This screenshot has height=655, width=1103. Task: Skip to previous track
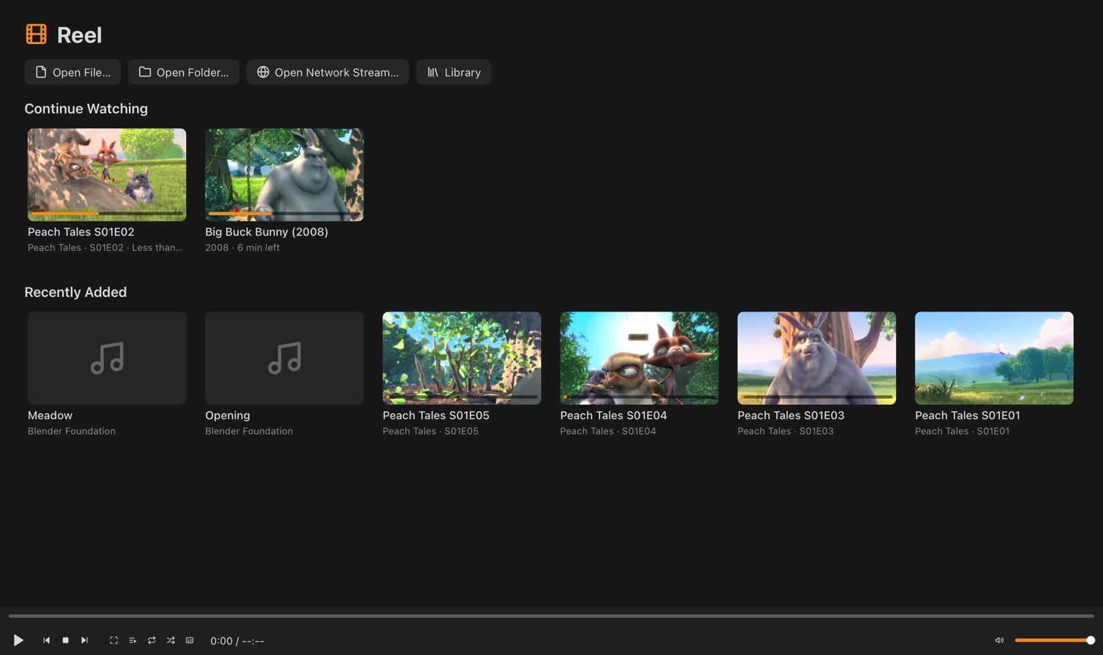pyautogui.click(x=46, y=641)
